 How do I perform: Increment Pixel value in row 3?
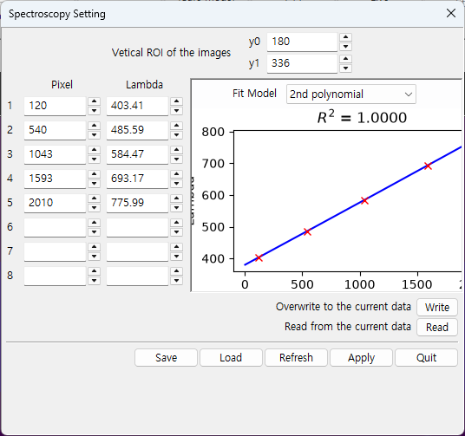click(94, 150)
